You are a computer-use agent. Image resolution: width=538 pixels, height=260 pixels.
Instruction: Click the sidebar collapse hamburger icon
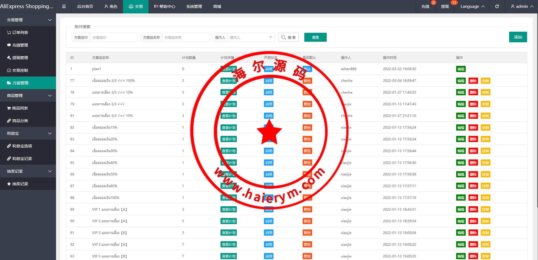coord(64,6)
